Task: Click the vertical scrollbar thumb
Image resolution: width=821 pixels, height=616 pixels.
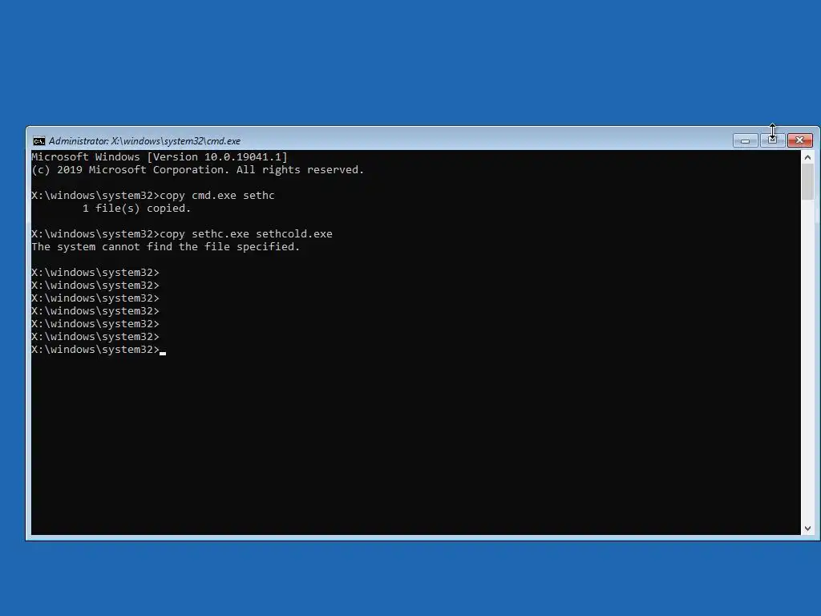Action: coord(807,182)
